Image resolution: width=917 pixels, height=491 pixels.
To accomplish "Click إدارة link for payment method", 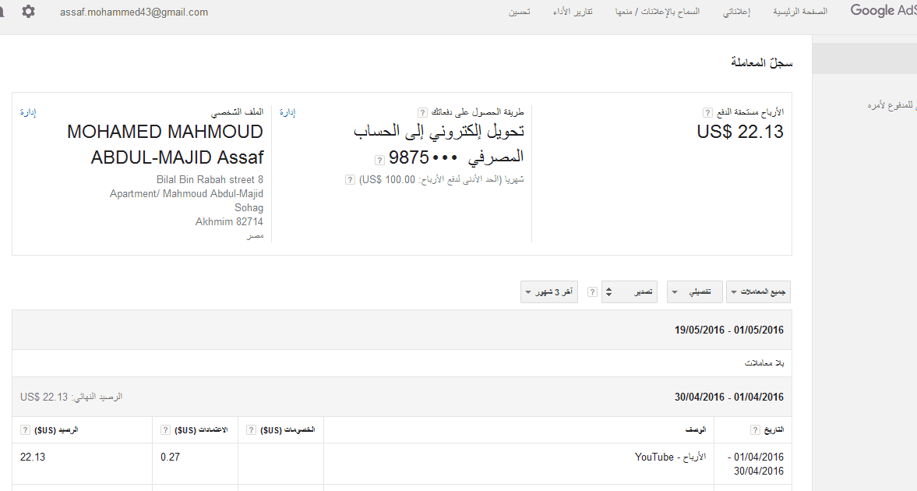I will pos(287,112).
